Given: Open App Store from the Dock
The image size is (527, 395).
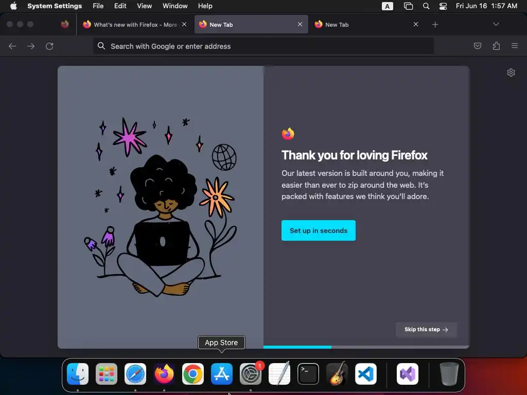Looking at the screenshot, I should click(x=221, y=374).
